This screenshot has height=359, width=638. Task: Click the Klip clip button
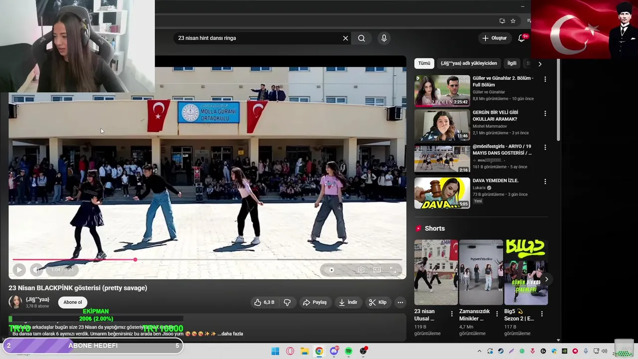[x=377, y=302]
